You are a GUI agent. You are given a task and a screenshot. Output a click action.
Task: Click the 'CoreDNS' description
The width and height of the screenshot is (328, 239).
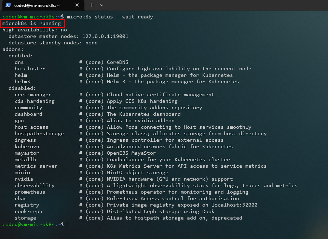point(118,62)
